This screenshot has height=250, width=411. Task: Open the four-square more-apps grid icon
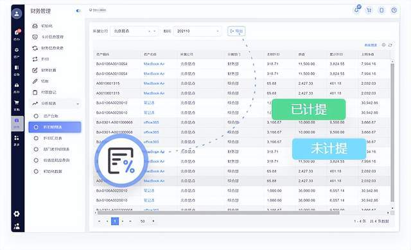tap(17, 140)
